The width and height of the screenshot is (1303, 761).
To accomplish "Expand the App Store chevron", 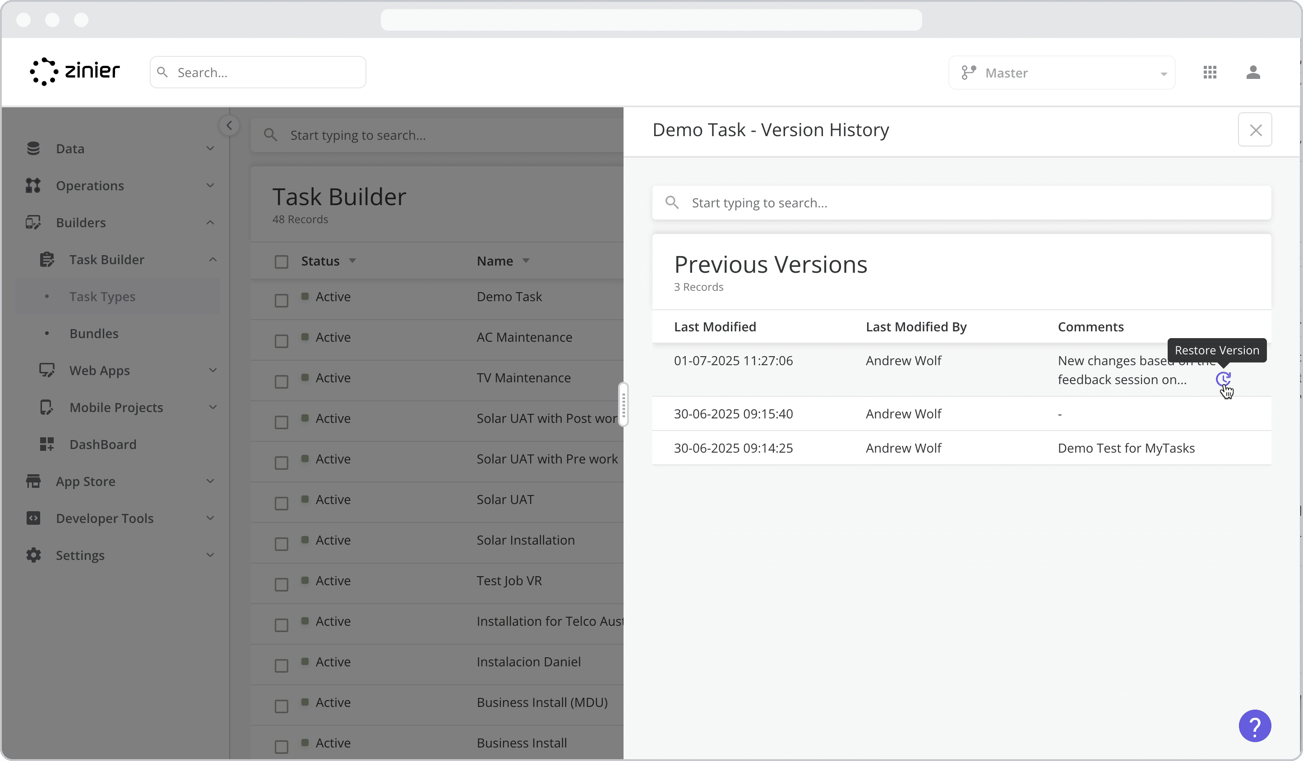I will point(210,481).
